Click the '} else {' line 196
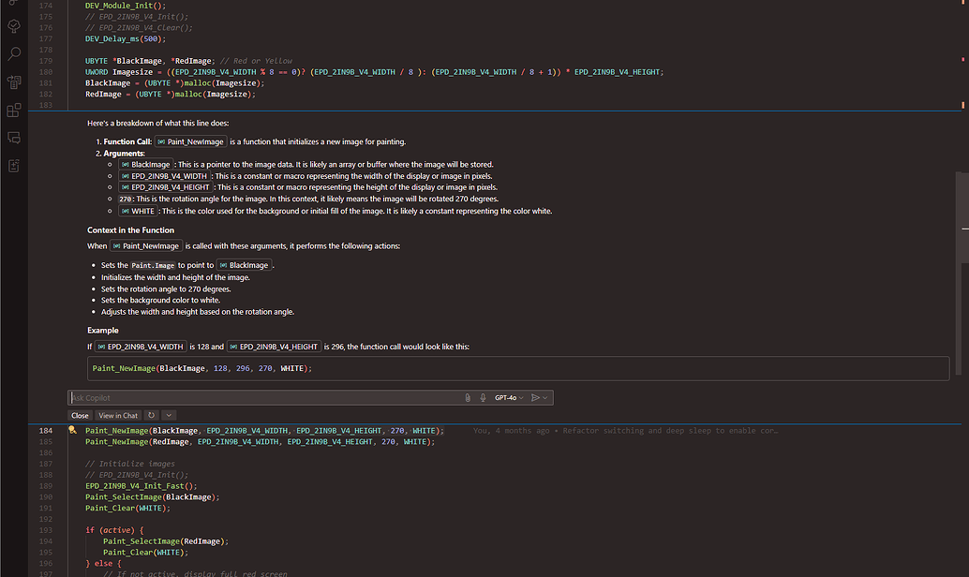The height and width of the screenshot is (577, 969). [103, 563]
